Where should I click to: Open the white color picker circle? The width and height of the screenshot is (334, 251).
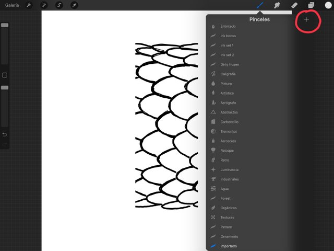pos(328,5)
